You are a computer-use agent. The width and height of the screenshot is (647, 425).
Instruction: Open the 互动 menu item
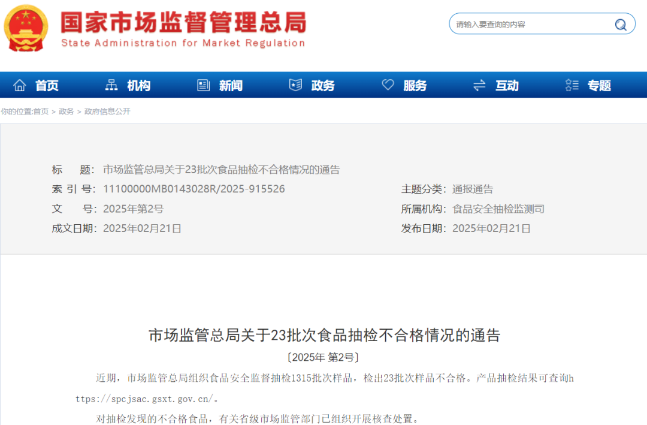507,85
